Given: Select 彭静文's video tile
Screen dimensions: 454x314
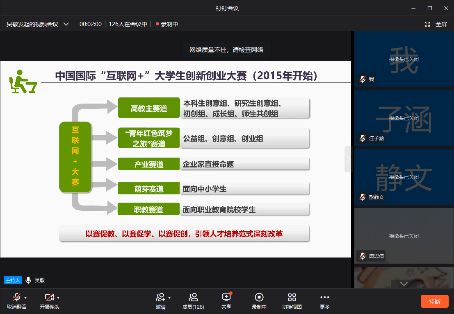Looking at the screenshot, I should [x=404, y=177].
